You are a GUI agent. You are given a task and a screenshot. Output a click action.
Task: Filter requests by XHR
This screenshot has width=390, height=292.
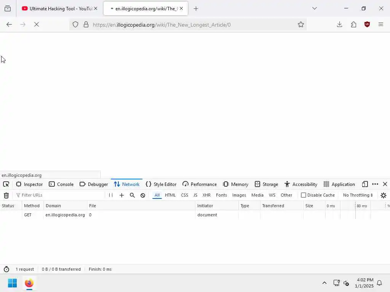206,195
